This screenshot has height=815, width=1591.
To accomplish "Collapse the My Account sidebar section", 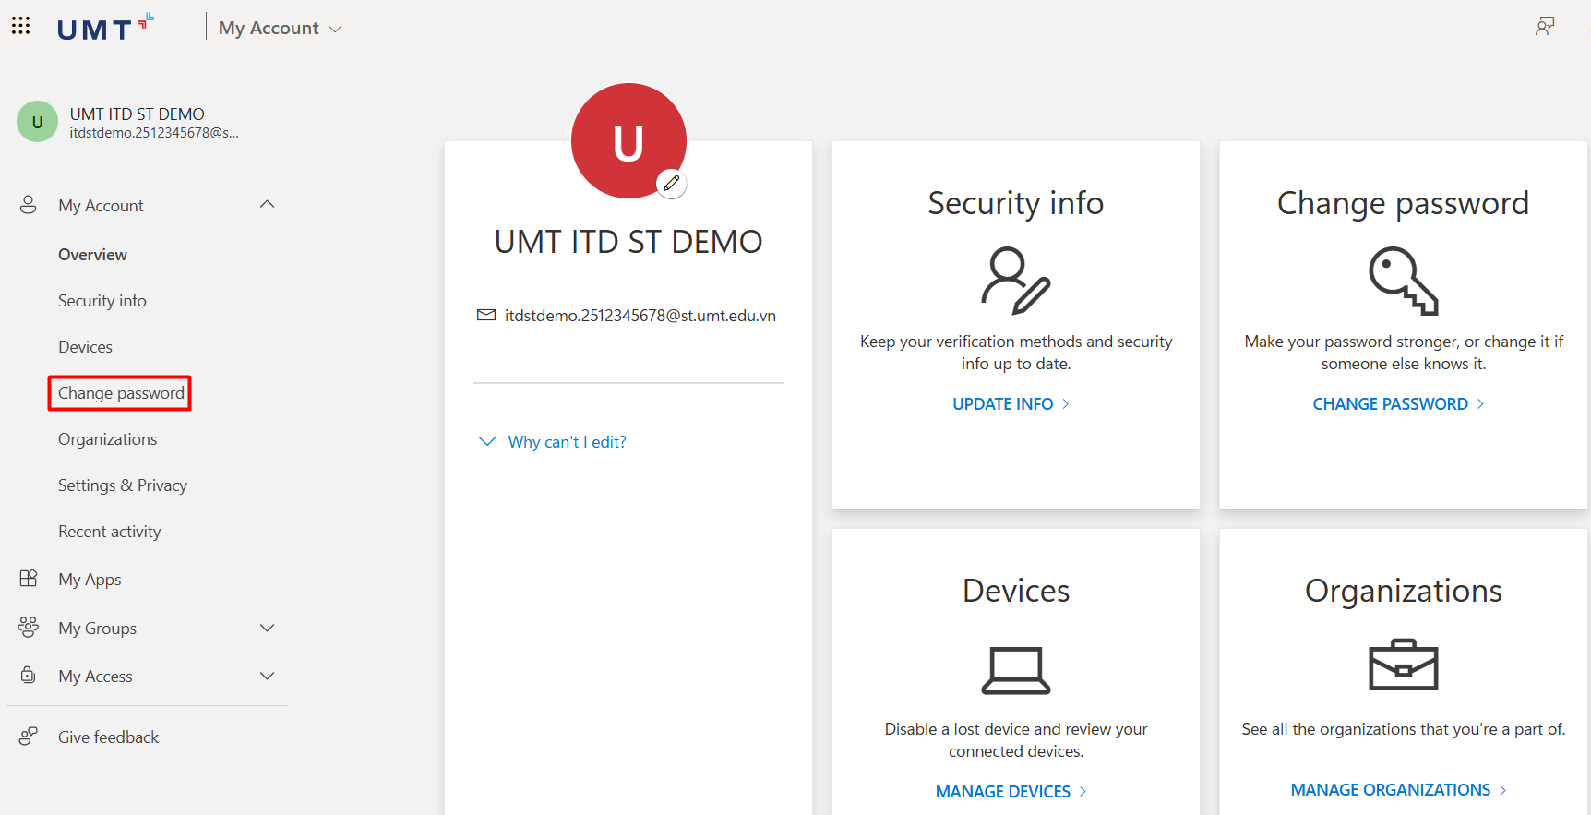I will coord(267,205).
